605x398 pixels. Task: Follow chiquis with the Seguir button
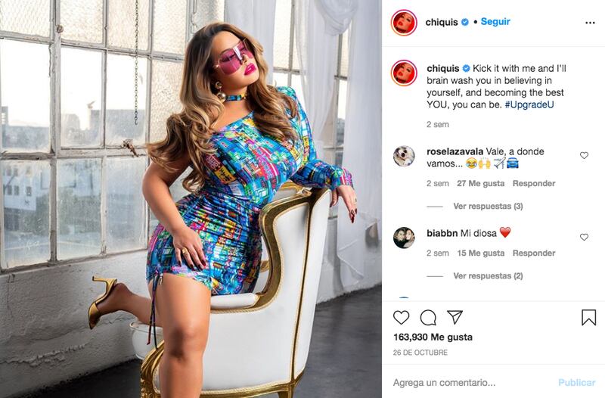coord(495,22)
